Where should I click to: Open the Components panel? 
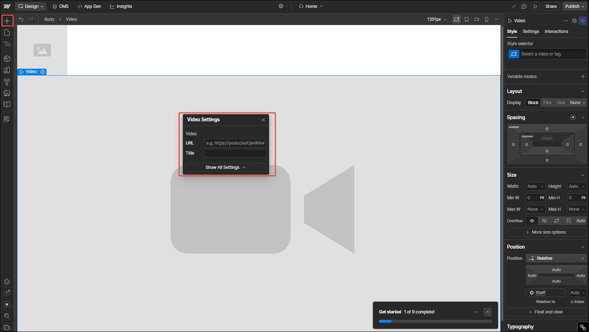click(7, 59)
